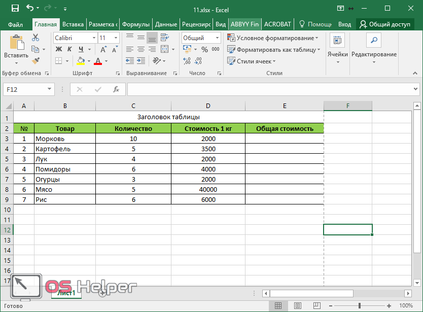Click the Вставить paste button
This screenshot has height=312, width=423.
click(x=16, y=49)
